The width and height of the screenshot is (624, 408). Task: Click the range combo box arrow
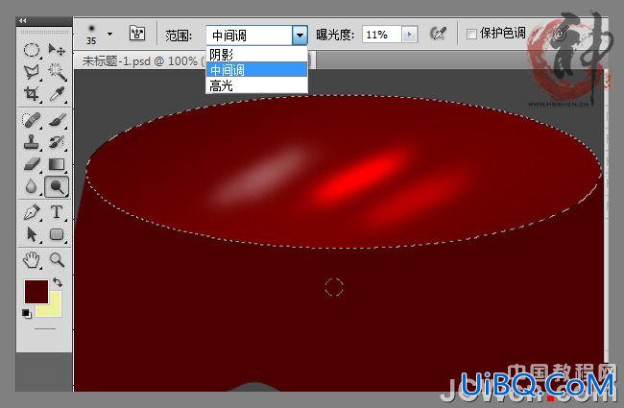300,35
